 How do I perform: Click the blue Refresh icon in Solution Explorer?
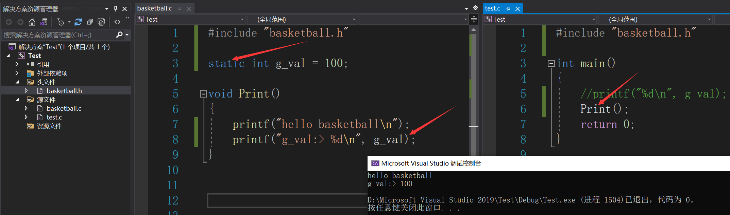pyautogui.click(x=78, y=22)
